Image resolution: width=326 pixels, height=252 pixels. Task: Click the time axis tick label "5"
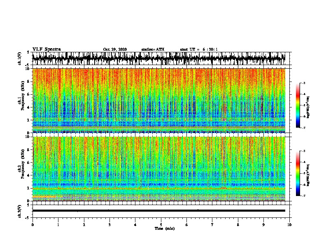161,225
